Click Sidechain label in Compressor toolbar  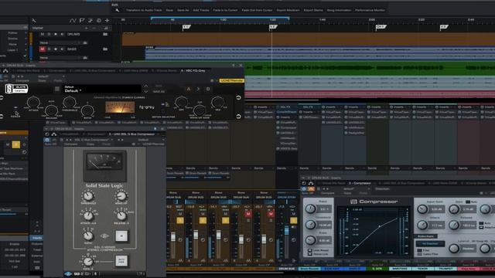382,188
